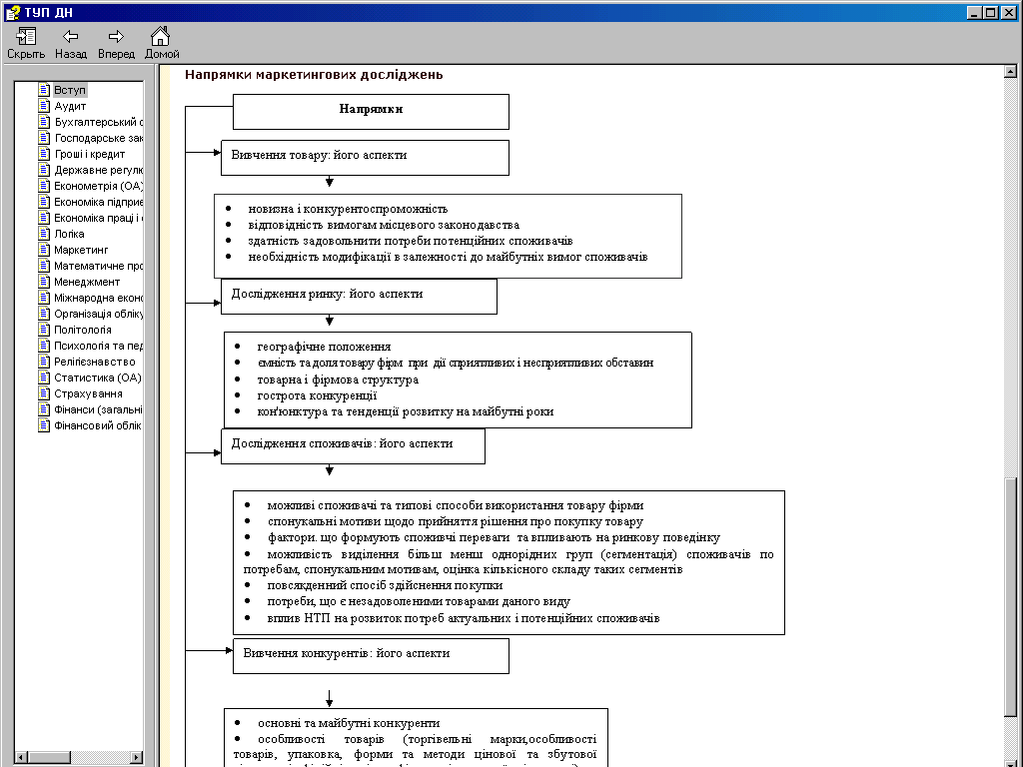The width and height of the screenshot is (1023, 767).
Task: Click the page icon beside Маркетинг
Action: click(44, 250)
